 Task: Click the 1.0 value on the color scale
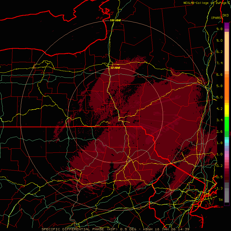[219, 154]
